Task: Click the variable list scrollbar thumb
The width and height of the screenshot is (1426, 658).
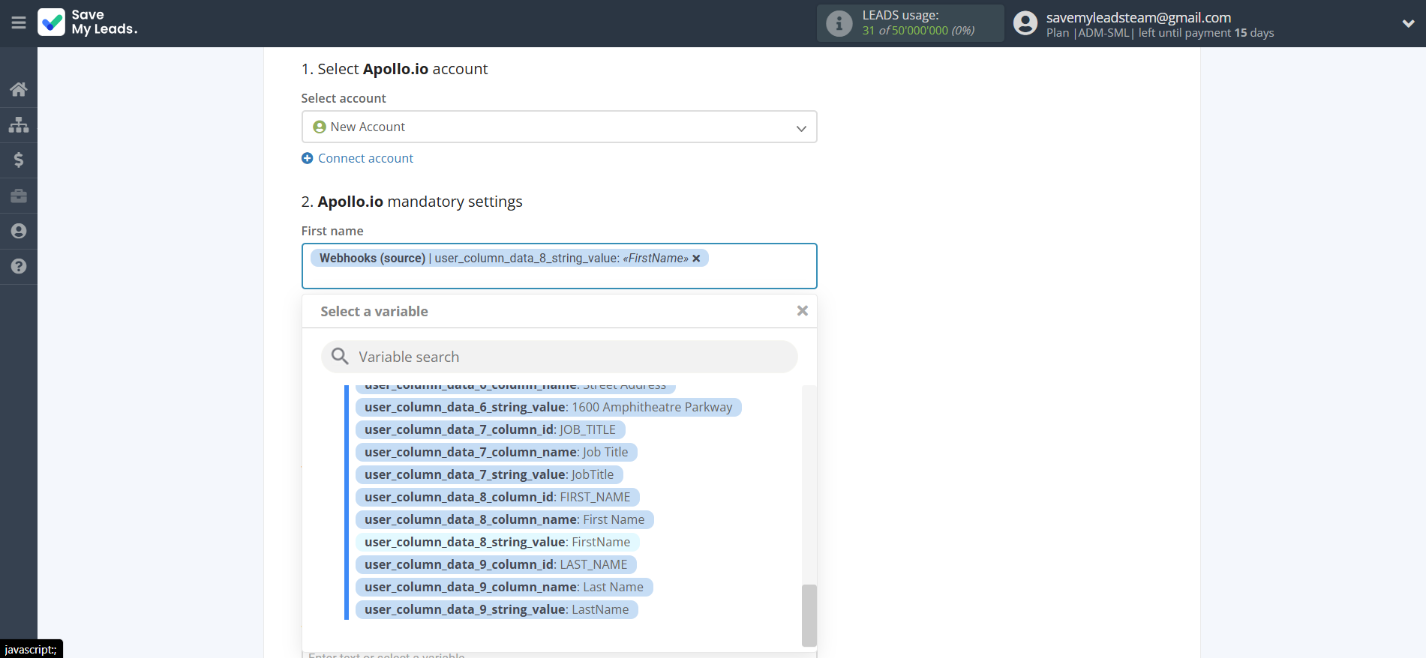Action: (x=809, y=615)
